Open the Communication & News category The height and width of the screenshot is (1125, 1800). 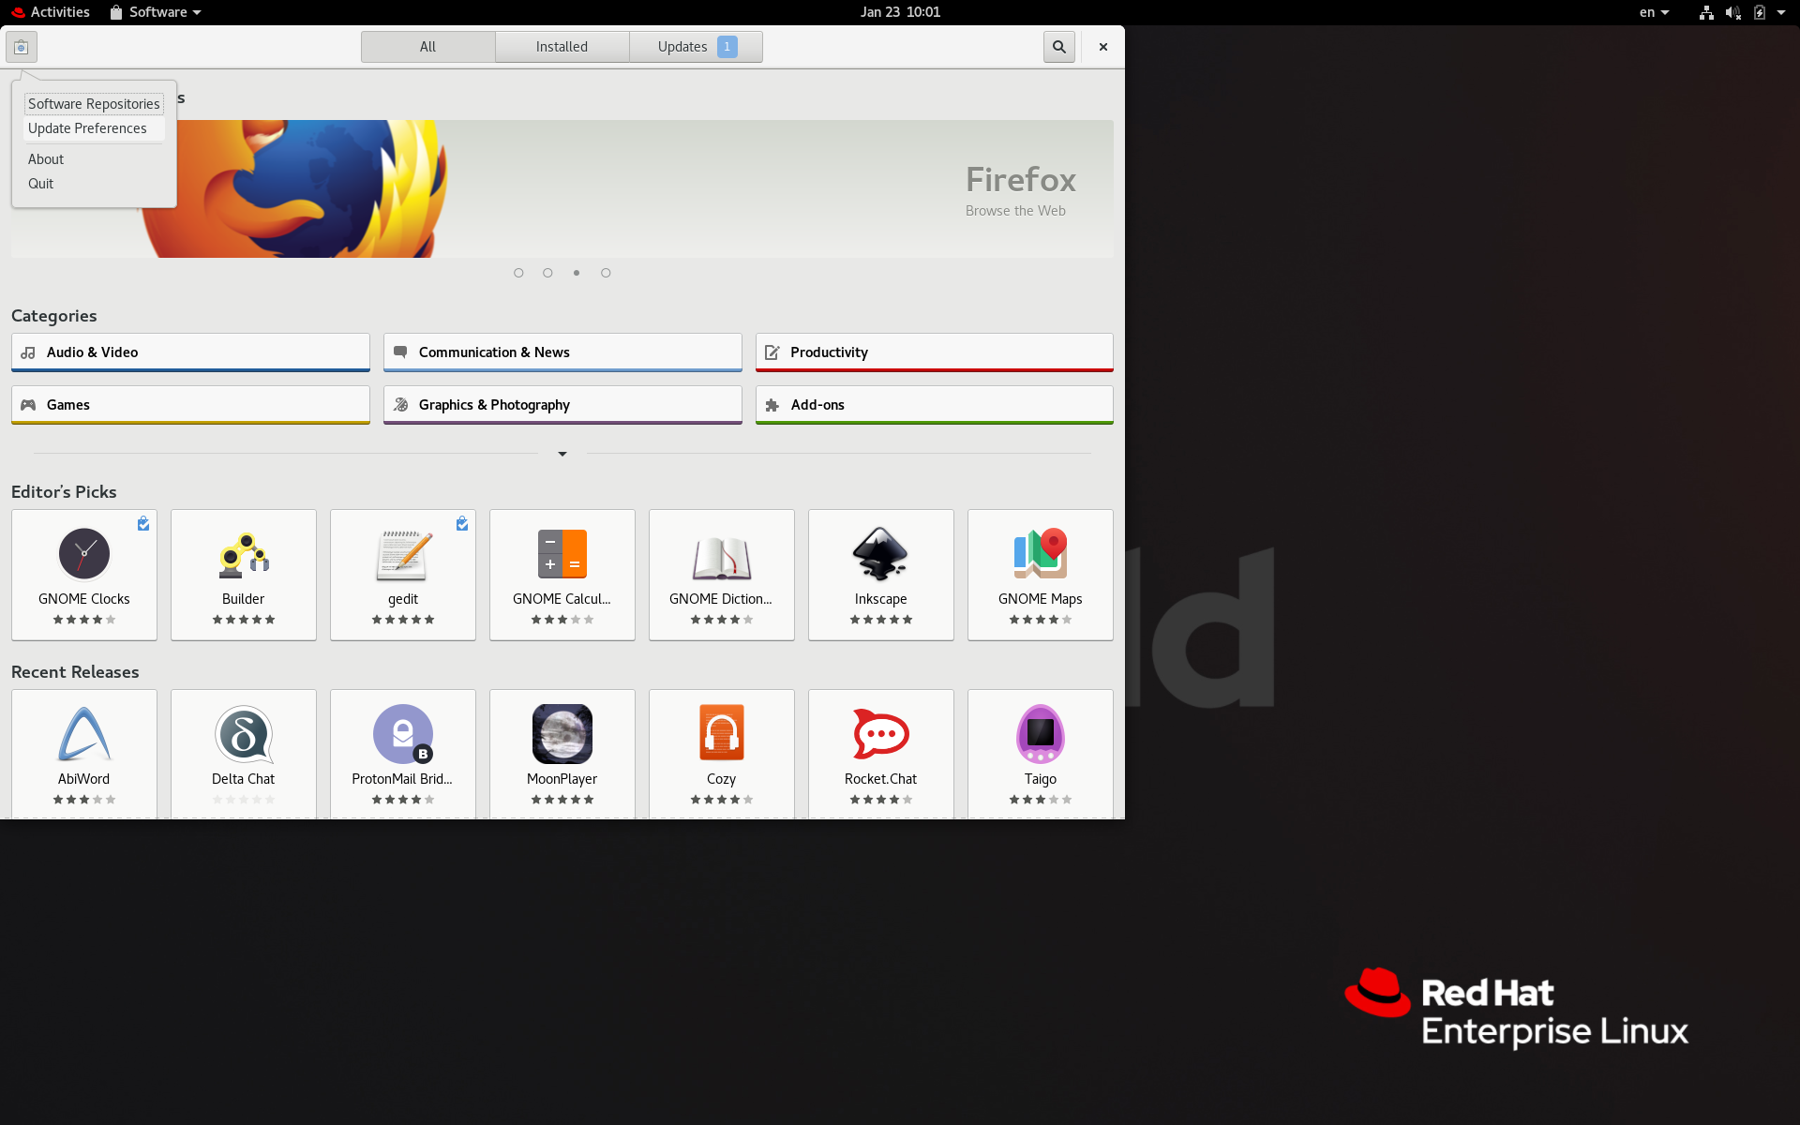(562, 352)
